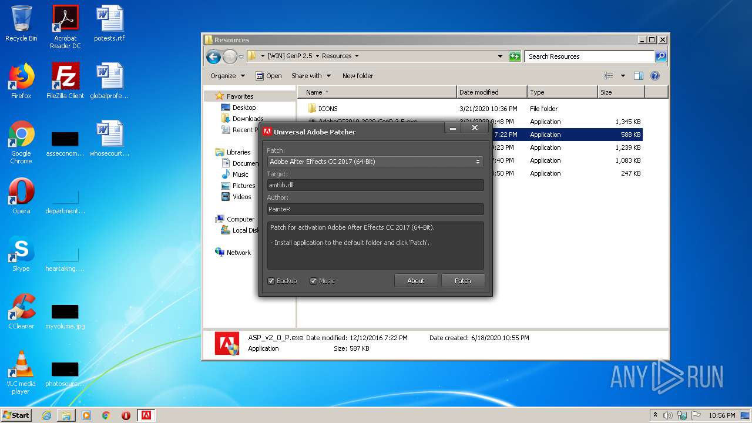The height and width of the screenshot is (423, 752).
Task: Click the Internet Explorer taskbar icon
Action: pyautogui.click(x=46, y=415)
